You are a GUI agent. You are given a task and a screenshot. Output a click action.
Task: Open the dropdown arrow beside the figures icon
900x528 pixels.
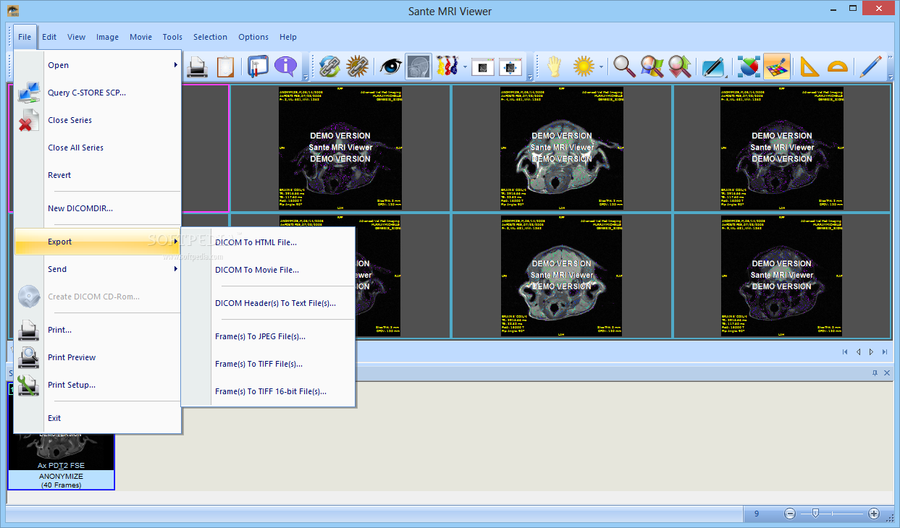(x=465, y=67)
